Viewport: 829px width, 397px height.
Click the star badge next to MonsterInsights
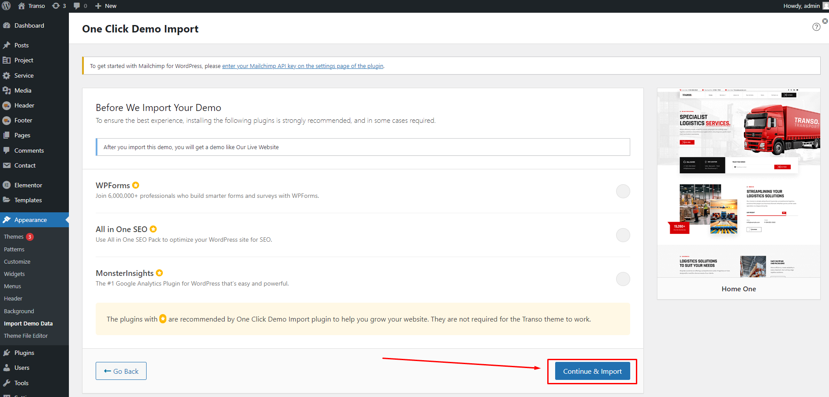159,273
